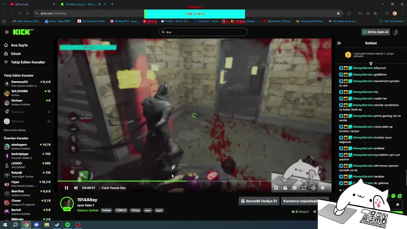
Task: Select the 1914Altay Stream browser tab
Action: 83,4
